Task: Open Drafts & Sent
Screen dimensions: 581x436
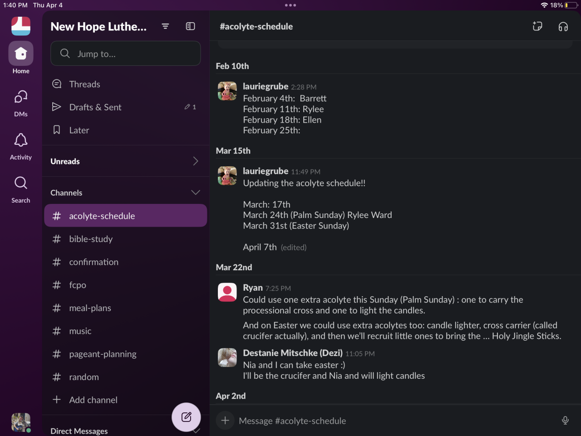Action: (x=95, y=107)
